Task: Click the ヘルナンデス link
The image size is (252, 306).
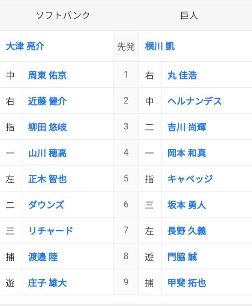Action: 195,101
